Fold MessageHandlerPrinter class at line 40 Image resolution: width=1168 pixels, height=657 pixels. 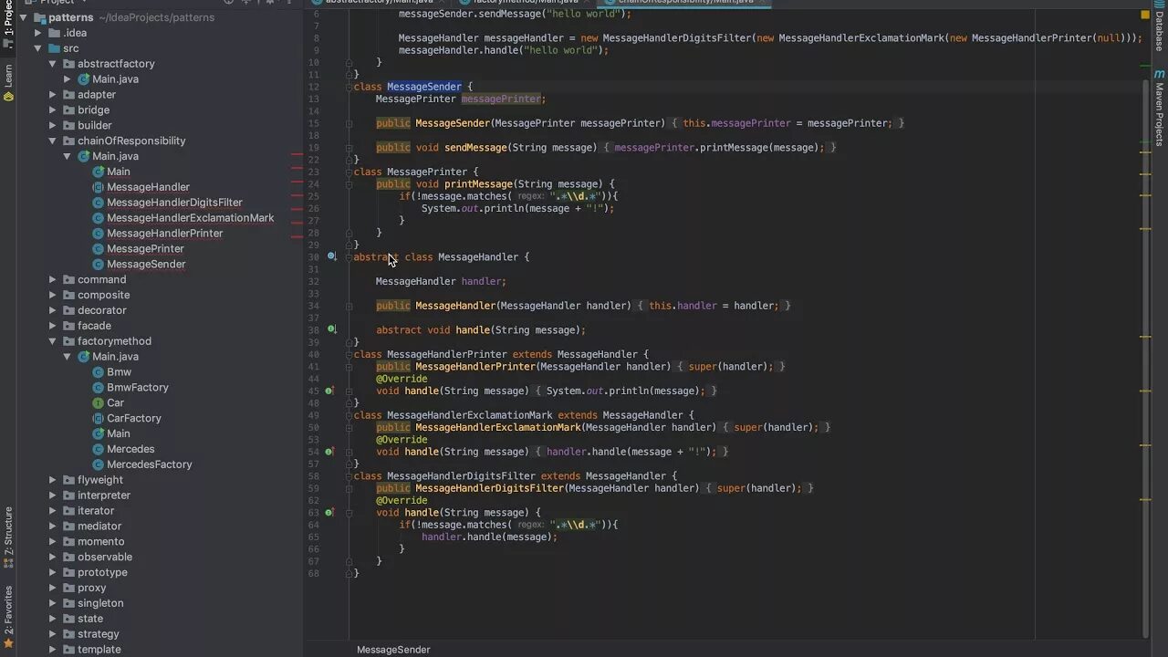click(x=349, y=354)
